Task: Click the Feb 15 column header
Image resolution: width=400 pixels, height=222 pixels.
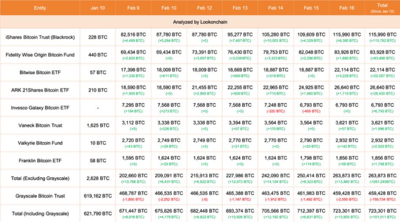Action: [311, 8]
